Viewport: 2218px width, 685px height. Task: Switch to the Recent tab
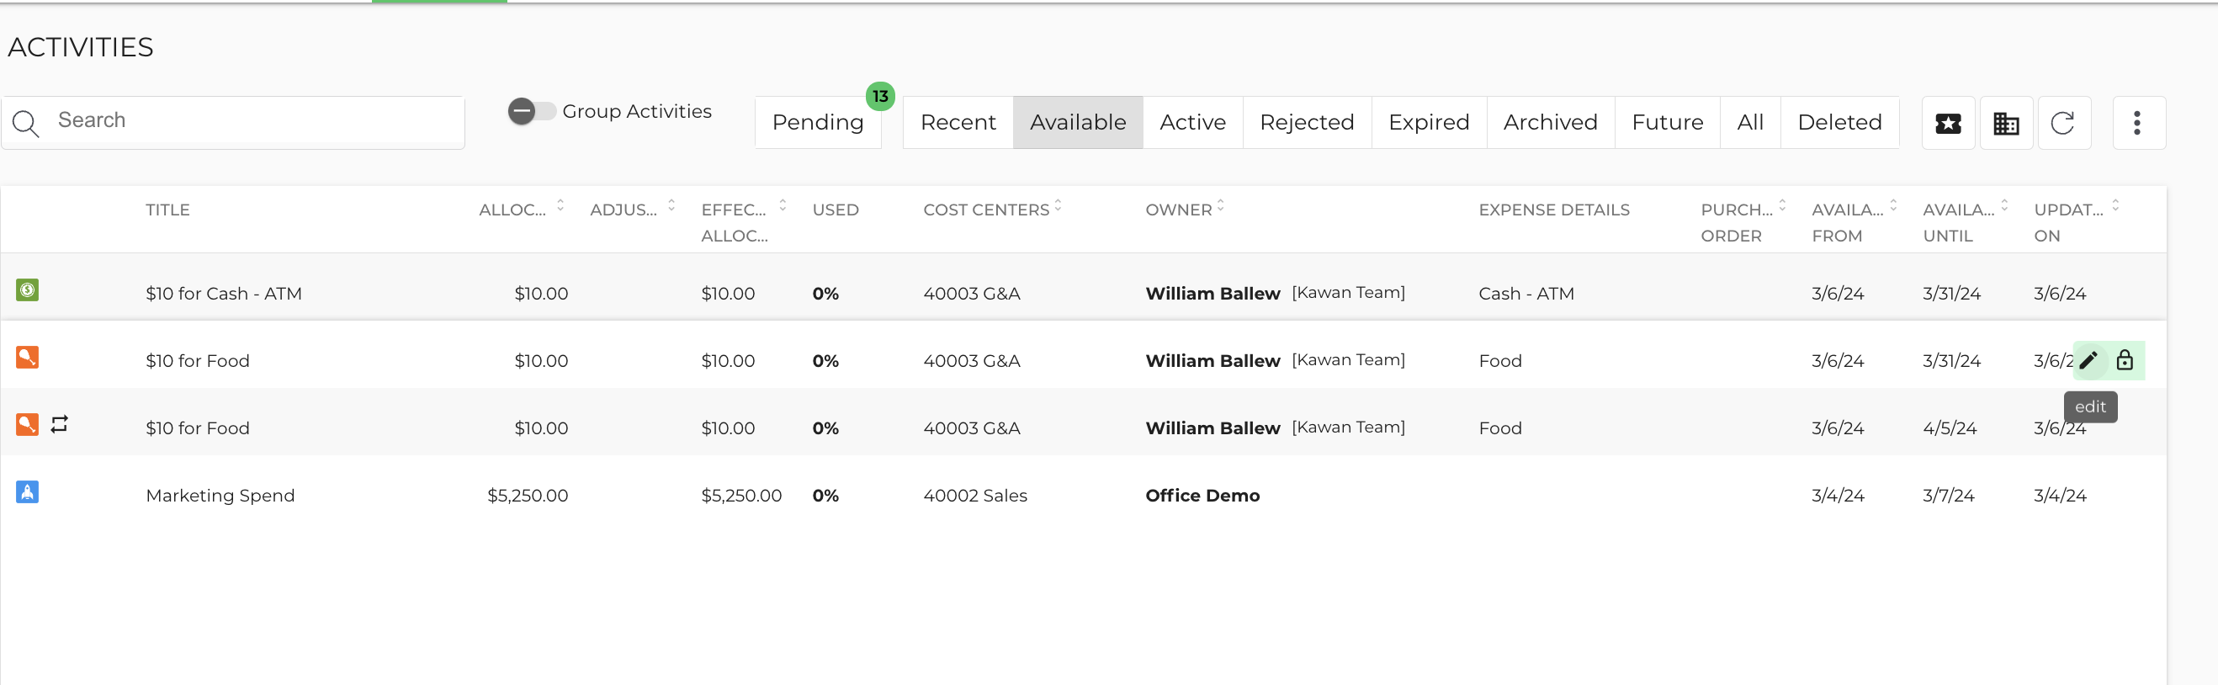pos(958,122)
